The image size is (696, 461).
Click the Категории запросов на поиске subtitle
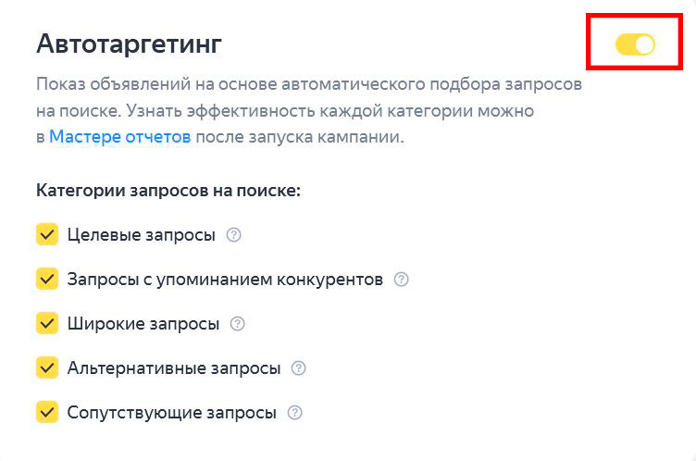point(168,191)
